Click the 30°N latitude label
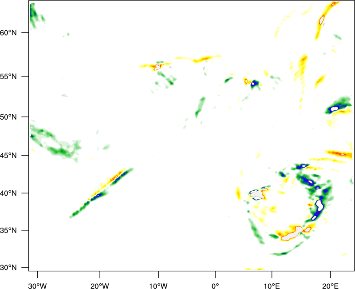355x289 pixels. pyautogui.click(x=8, y=268)
